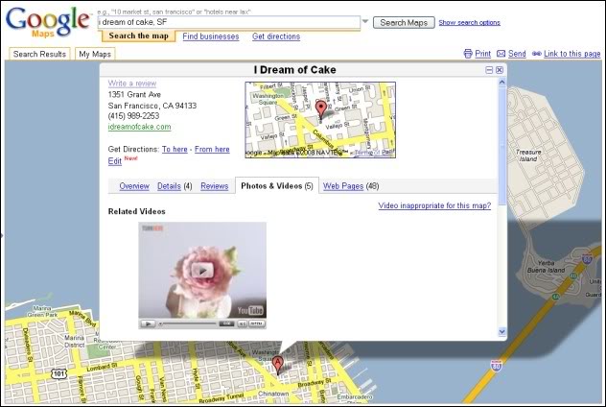606x407 pixels.
Task: Switch to Get directions
Action: coord(276,36)
